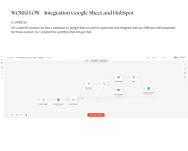Screen dimensions: 188x151
Task: Zoom out on the canvas
Action: point(17,115)
